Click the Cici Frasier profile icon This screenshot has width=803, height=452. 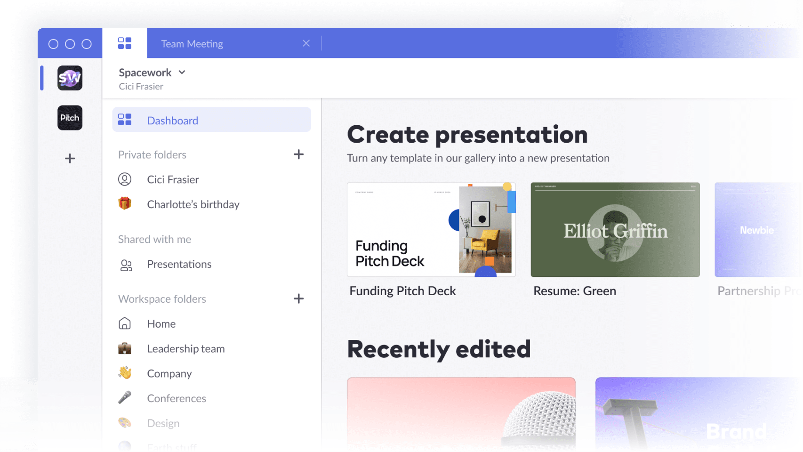pyautogui.click(x=125, y=179)
